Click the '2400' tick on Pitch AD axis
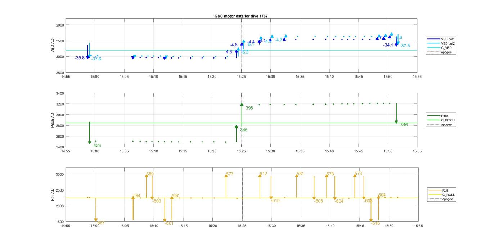 [60, 147]
